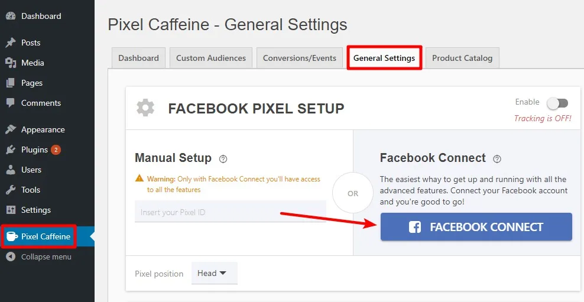This screenshot has height=302, width=584.
Task: Click the Appearance paintbrush icon
Action: [x=11, y=129]
